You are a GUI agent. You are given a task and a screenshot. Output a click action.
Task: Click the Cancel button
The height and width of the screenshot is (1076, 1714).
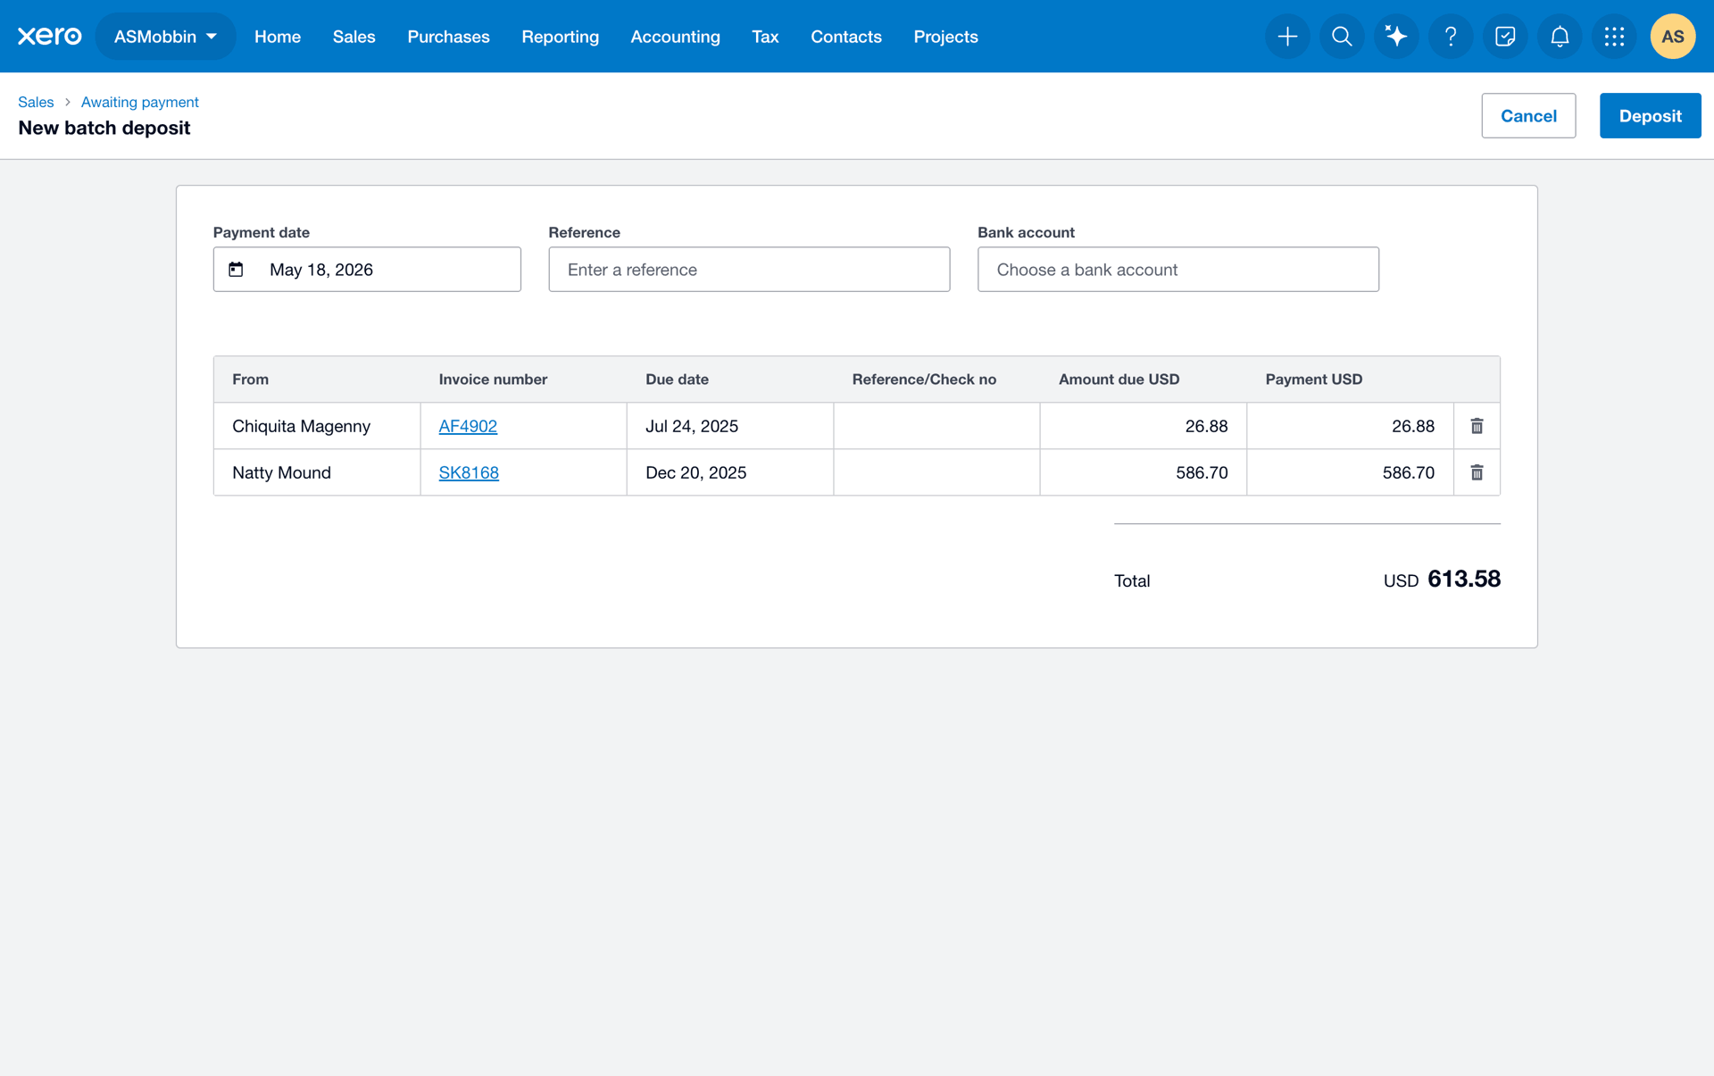(1528, 115)
